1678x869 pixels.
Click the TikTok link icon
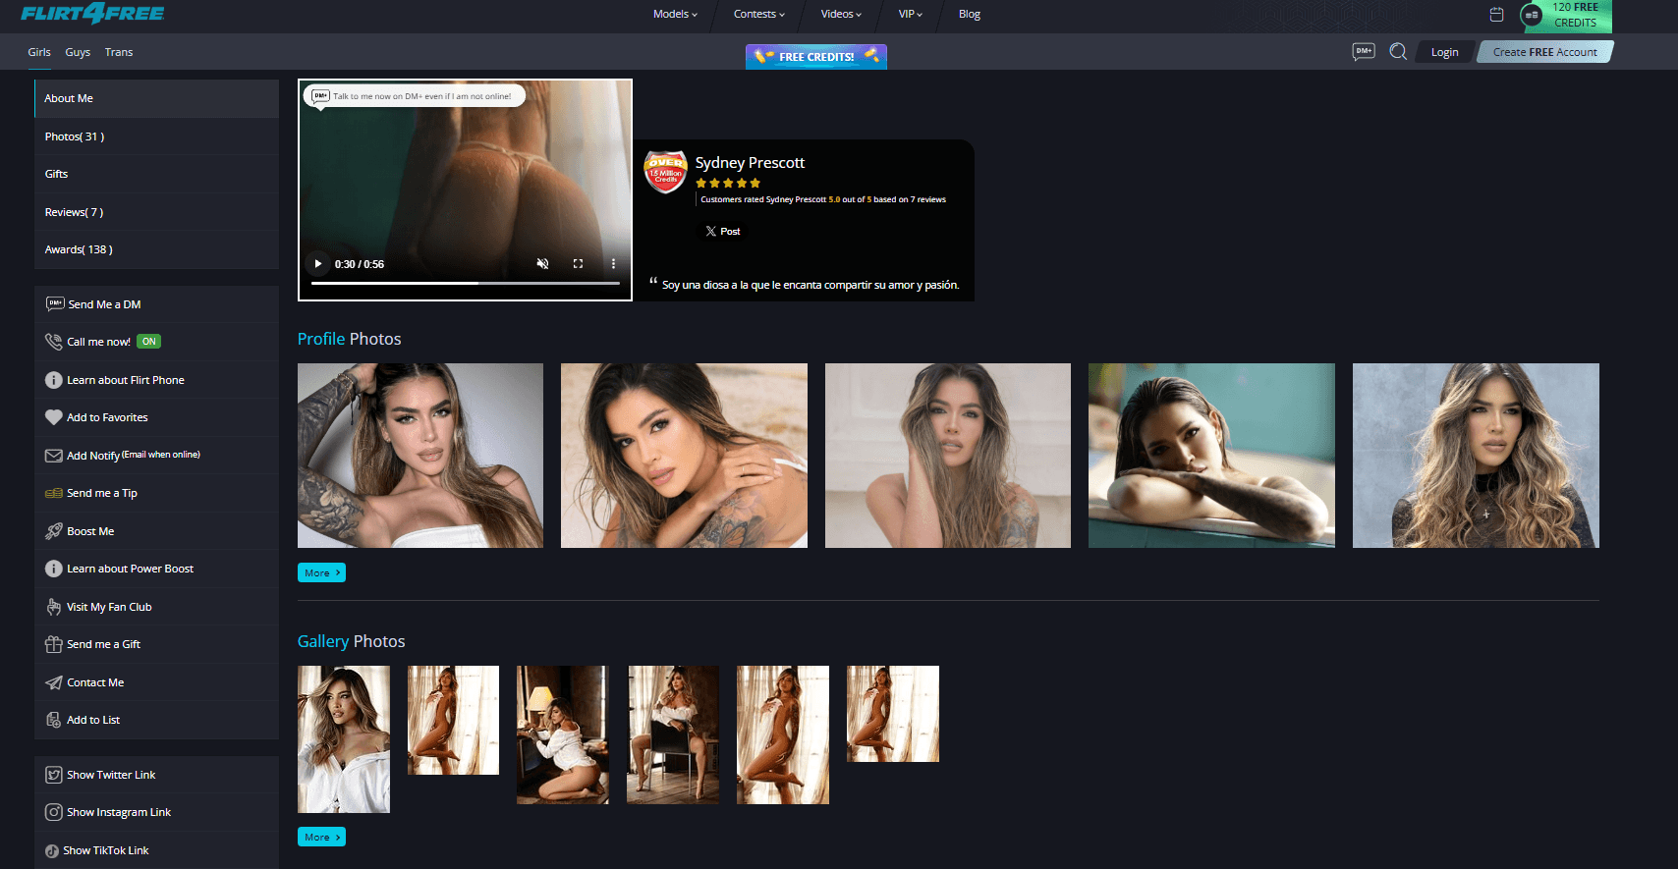pos(52,850)
